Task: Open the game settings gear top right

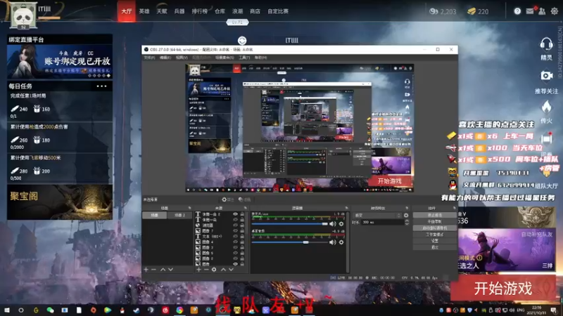Action: [555, 11]
